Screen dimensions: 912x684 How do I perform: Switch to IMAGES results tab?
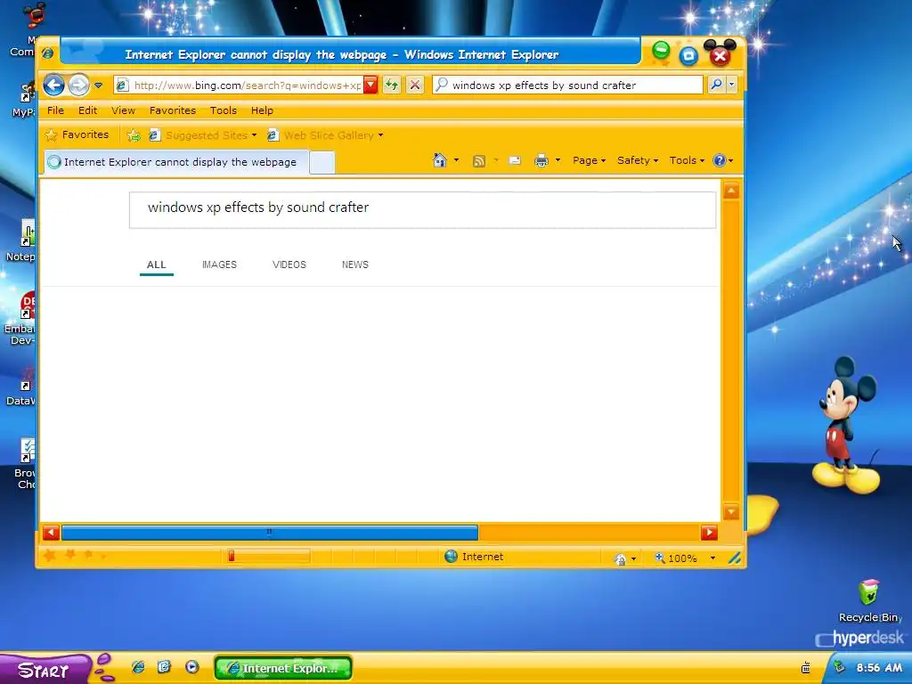coord(219,265)
